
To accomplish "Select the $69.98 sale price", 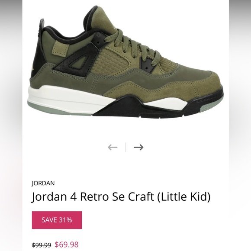I will (67, 245).
